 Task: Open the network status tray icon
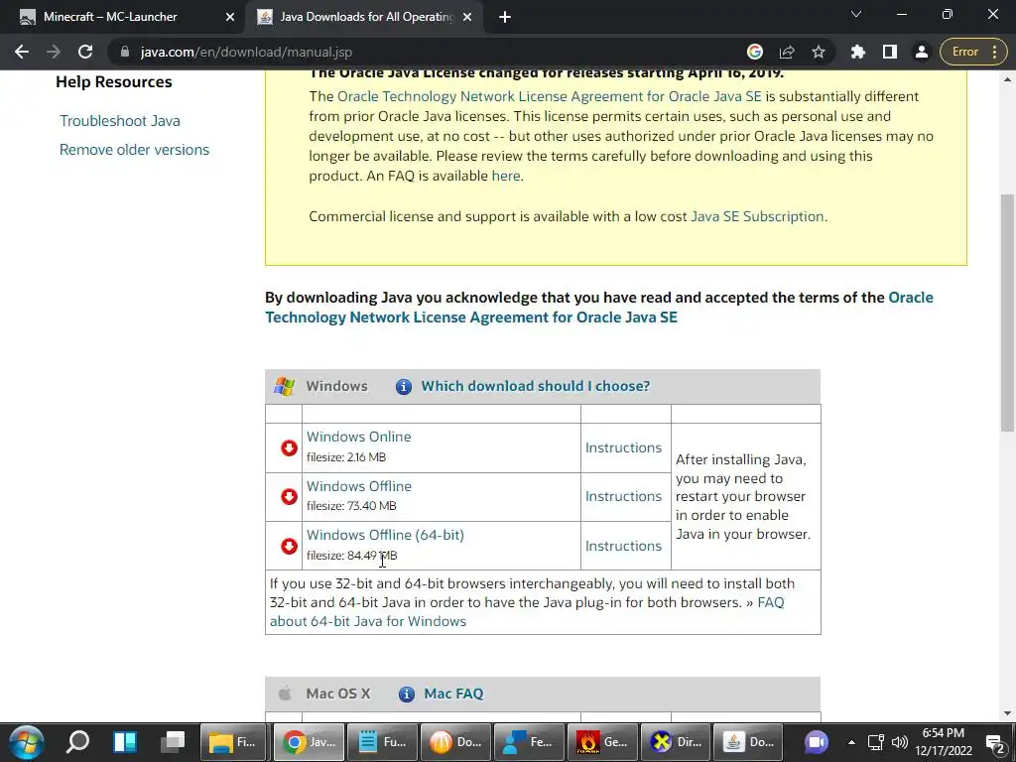coord(876,742)
